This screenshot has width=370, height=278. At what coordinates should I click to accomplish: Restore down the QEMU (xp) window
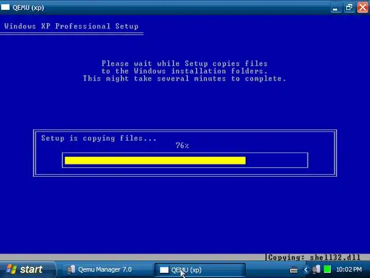coord(349,8)
